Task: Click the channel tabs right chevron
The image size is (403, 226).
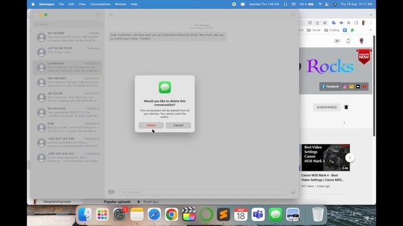Action: pyautogui.click(x=344, y=123)
